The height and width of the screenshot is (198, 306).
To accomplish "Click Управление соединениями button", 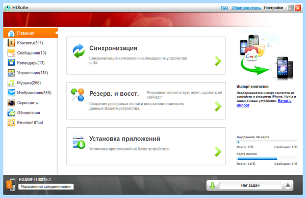I will (46, 186).
